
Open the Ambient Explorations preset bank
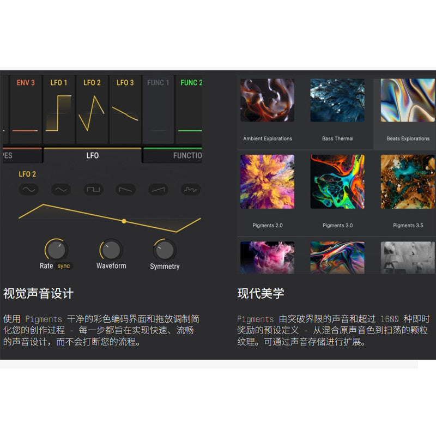pos(267,100)
